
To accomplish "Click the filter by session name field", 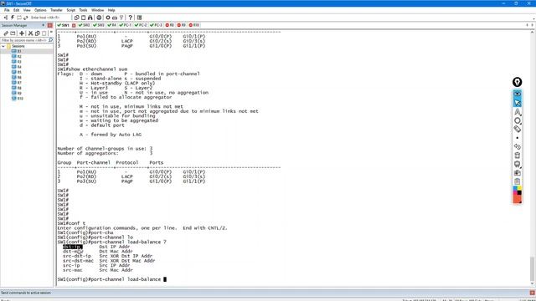I will (x=24, y=40).
